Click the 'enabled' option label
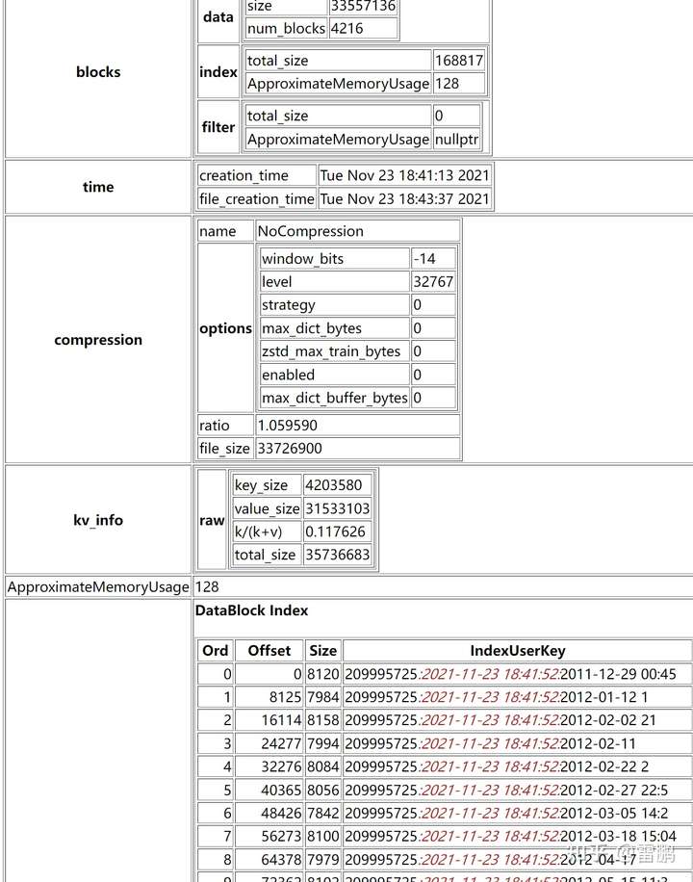 (x=288, y=375)
